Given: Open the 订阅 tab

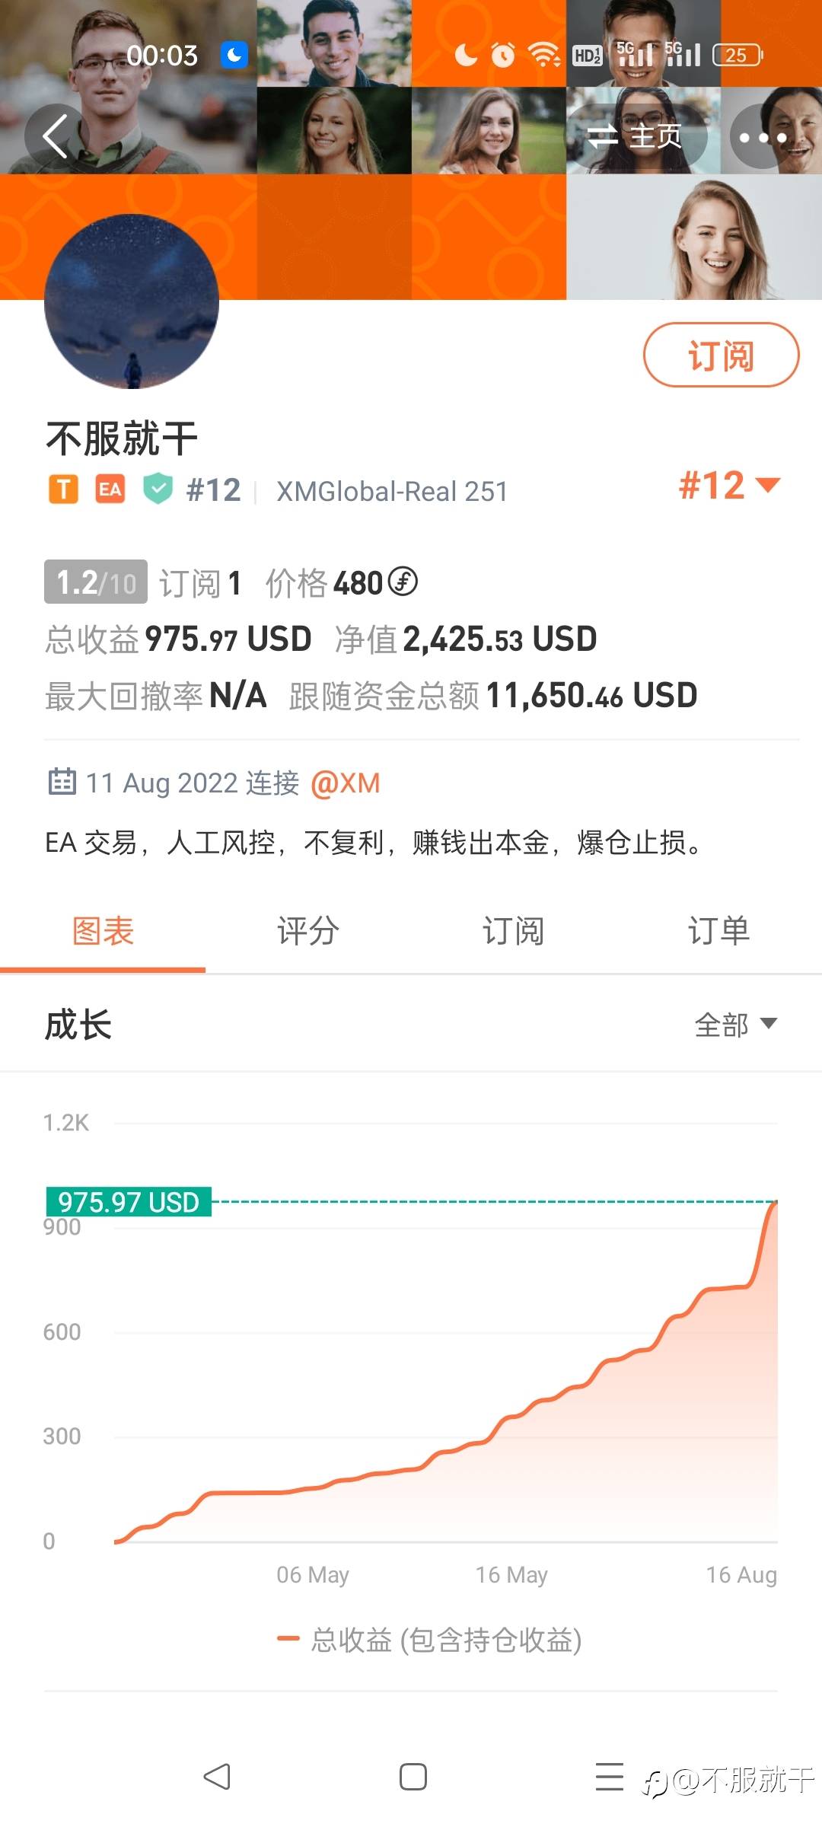Looking at the screenshot, I should (x=513, y=931).
